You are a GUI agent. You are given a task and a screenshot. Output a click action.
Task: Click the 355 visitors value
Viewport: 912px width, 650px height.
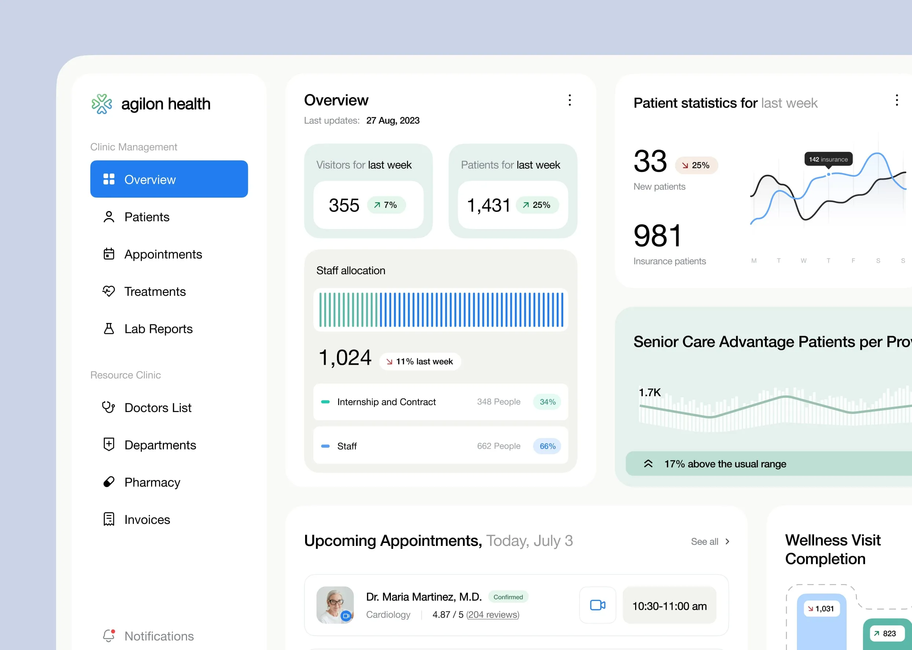tap(344, 205)
